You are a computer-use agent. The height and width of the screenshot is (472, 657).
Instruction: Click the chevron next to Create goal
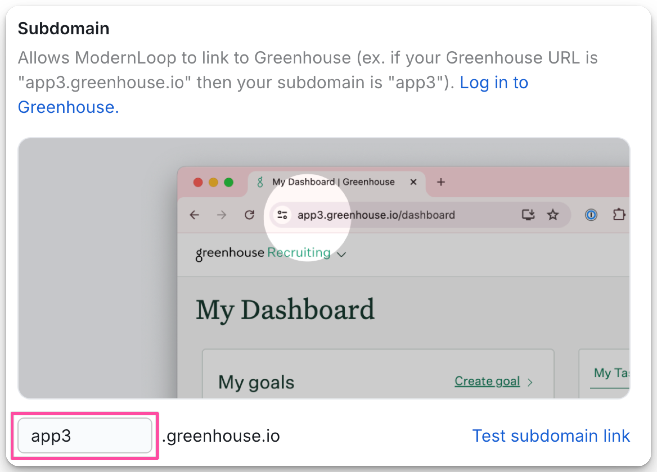tap(530, 382)
